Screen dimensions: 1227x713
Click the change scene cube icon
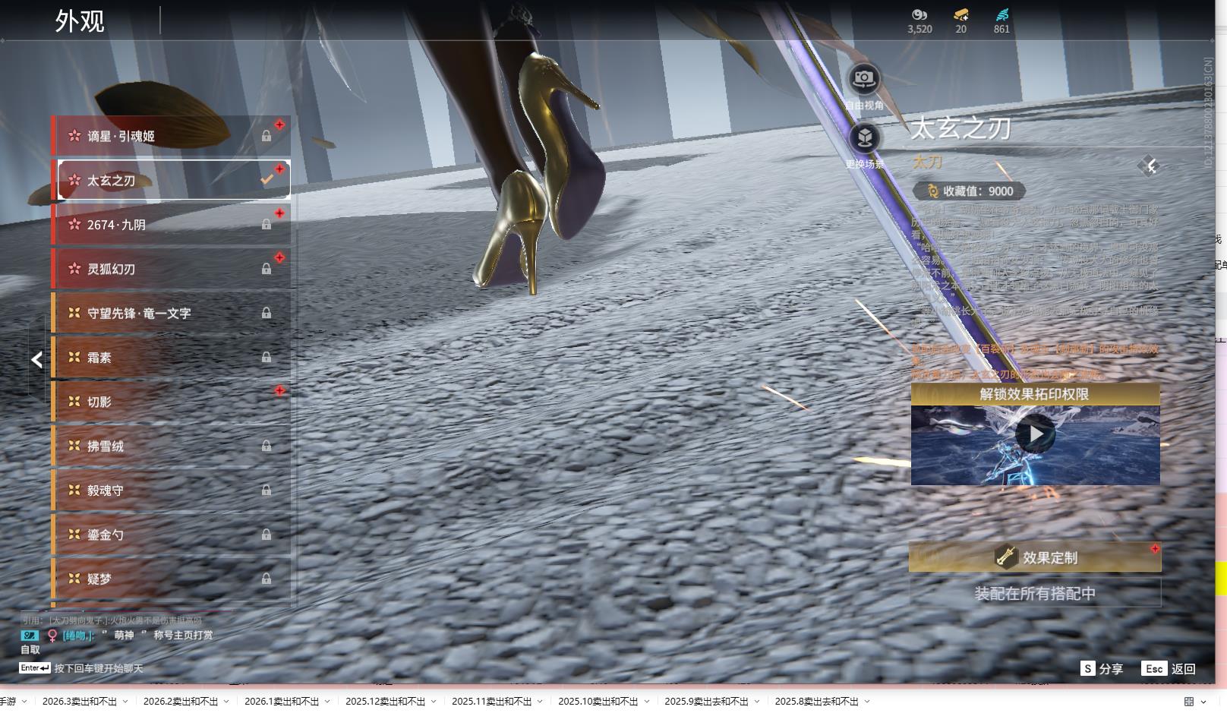coord(863,138)
